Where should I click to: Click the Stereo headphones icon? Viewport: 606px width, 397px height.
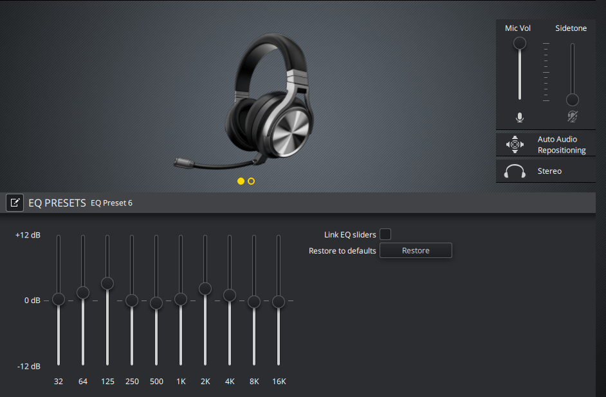(515, 171)
